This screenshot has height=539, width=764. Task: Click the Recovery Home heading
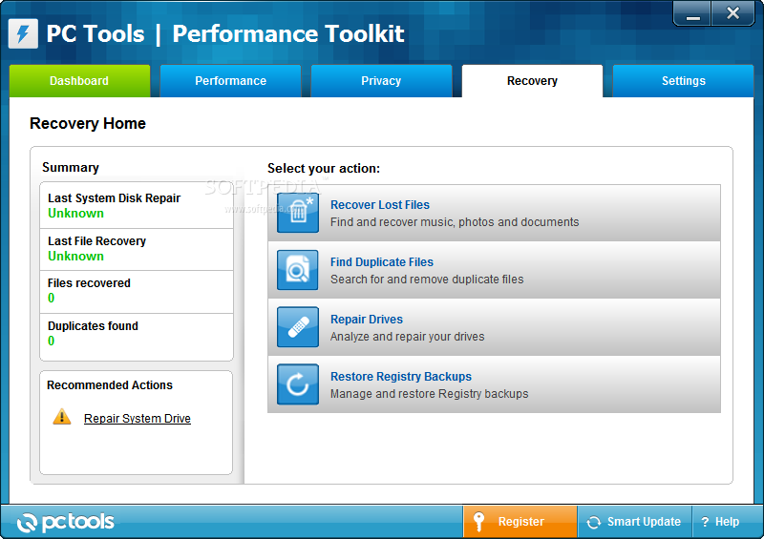pos(88,123)
